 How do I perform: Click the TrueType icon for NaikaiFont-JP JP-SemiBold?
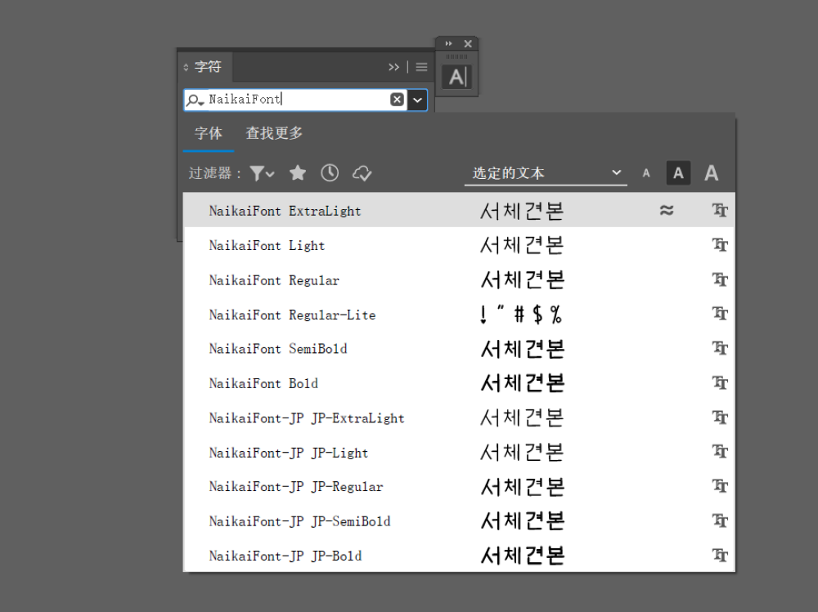tap(720, 520)
